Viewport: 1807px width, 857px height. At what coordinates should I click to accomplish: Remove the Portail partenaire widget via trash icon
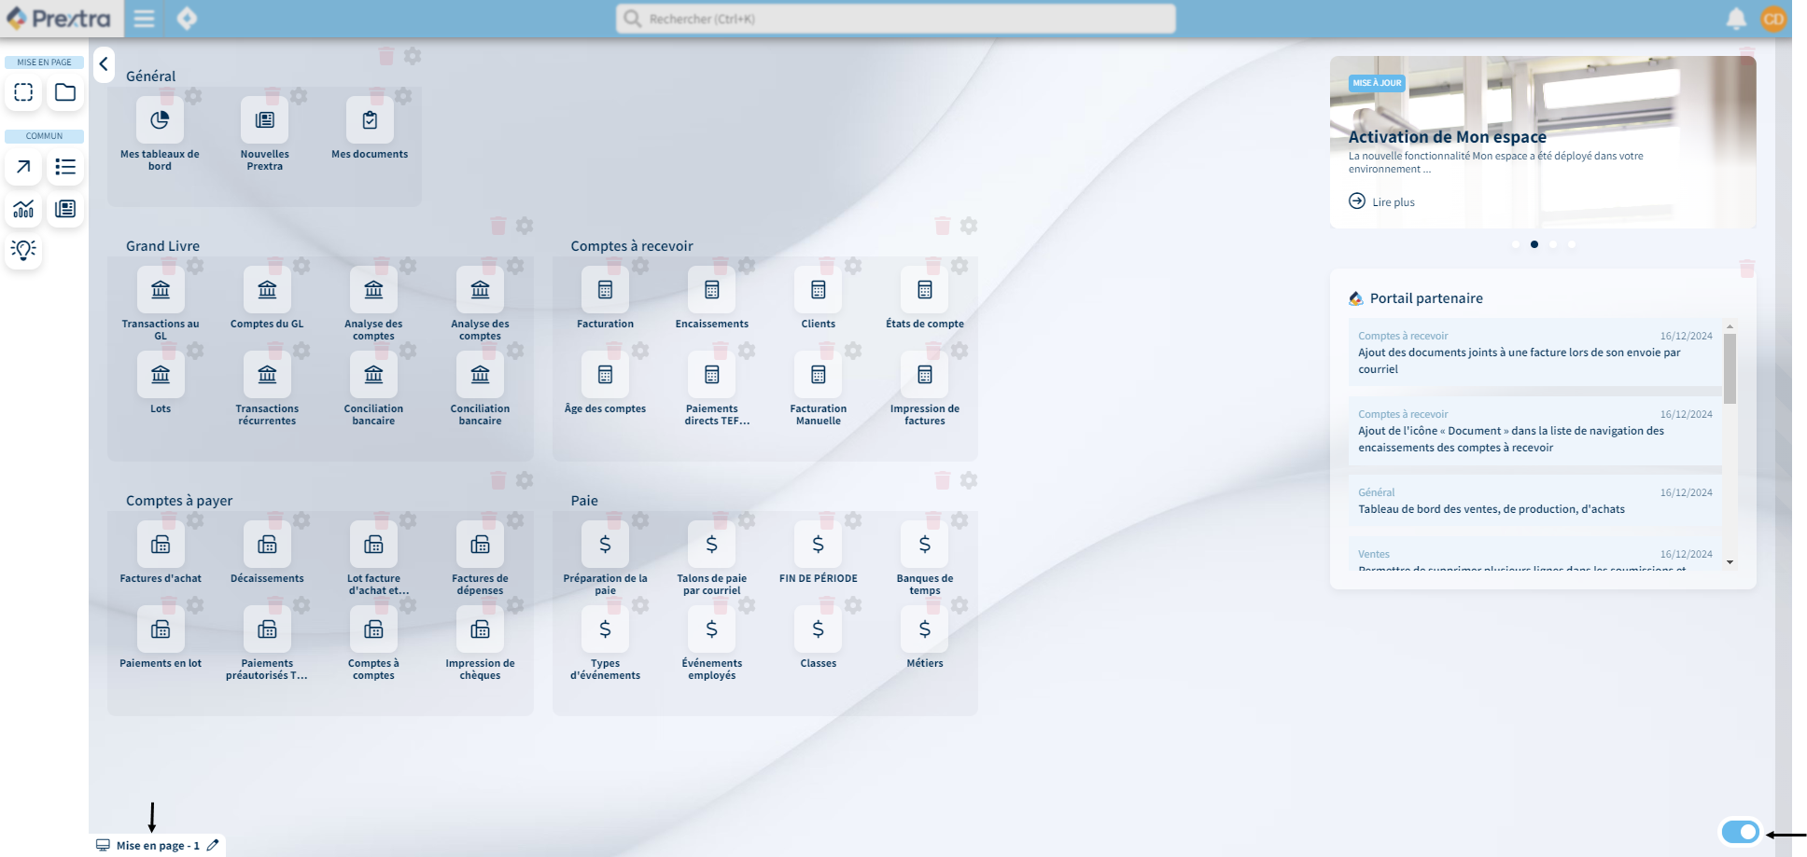pyautogui.click(x=1747, y=269)
